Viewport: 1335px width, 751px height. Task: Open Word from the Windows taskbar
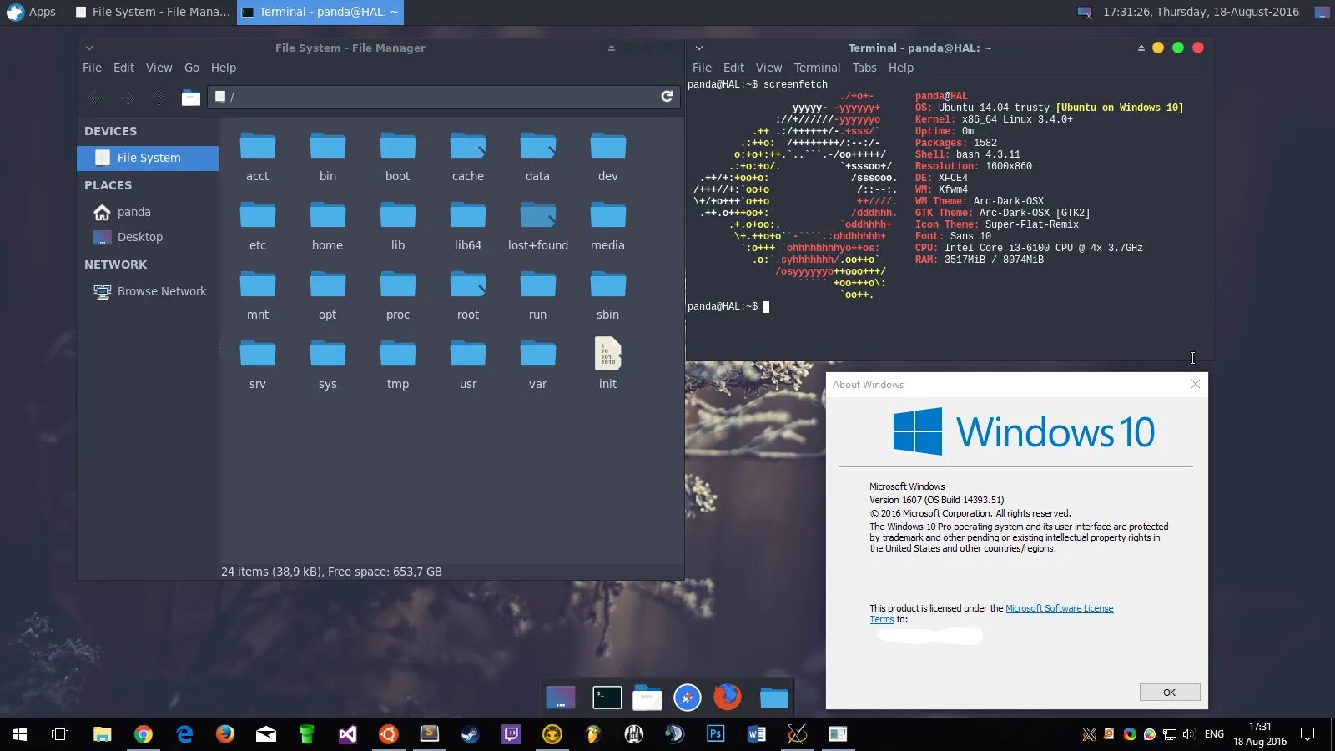(x=756, y=734)
